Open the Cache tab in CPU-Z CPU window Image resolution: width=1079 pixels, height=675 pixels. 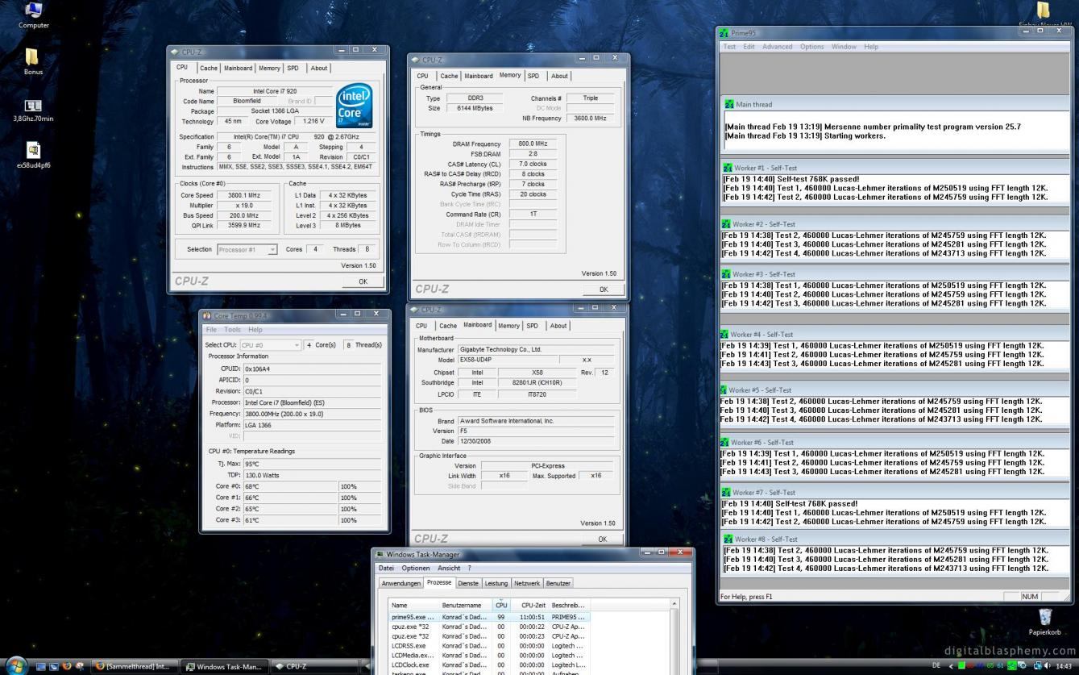click(209, 69)
